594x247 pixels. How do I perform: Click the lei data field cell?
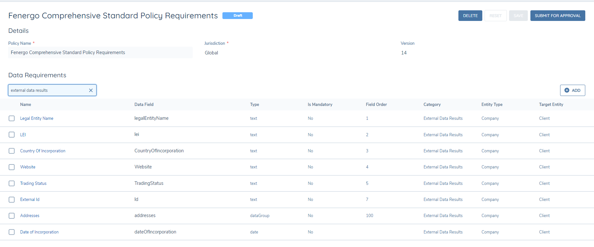point(137,134)
